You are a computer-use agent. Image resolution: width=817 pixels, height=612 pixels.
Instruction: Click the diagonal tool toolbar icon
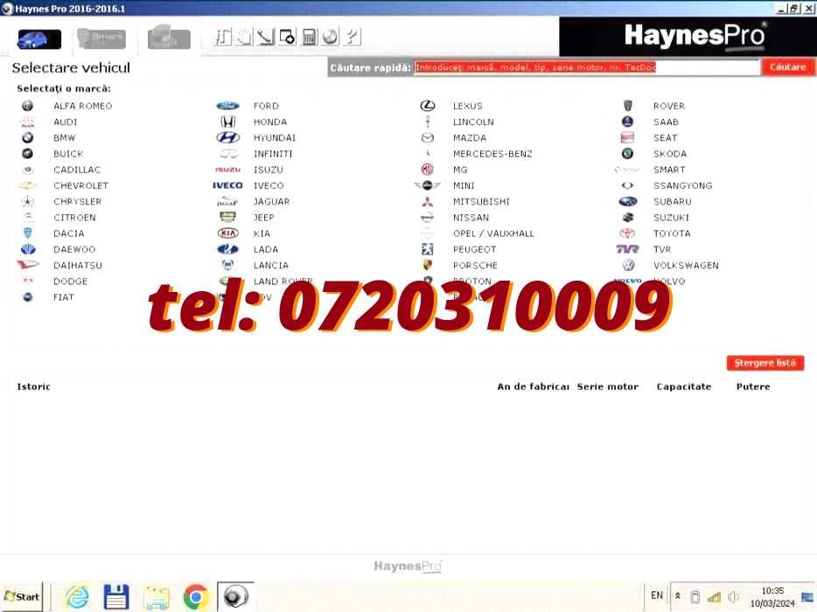point(266,37)
